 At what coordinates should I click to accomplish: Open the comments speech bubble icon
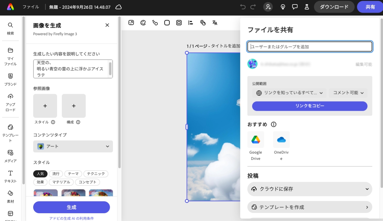pyautogui.click(x=295, y=7)
